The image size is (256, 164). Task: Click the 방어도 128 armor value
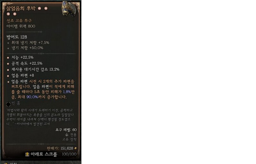(17, 37)
